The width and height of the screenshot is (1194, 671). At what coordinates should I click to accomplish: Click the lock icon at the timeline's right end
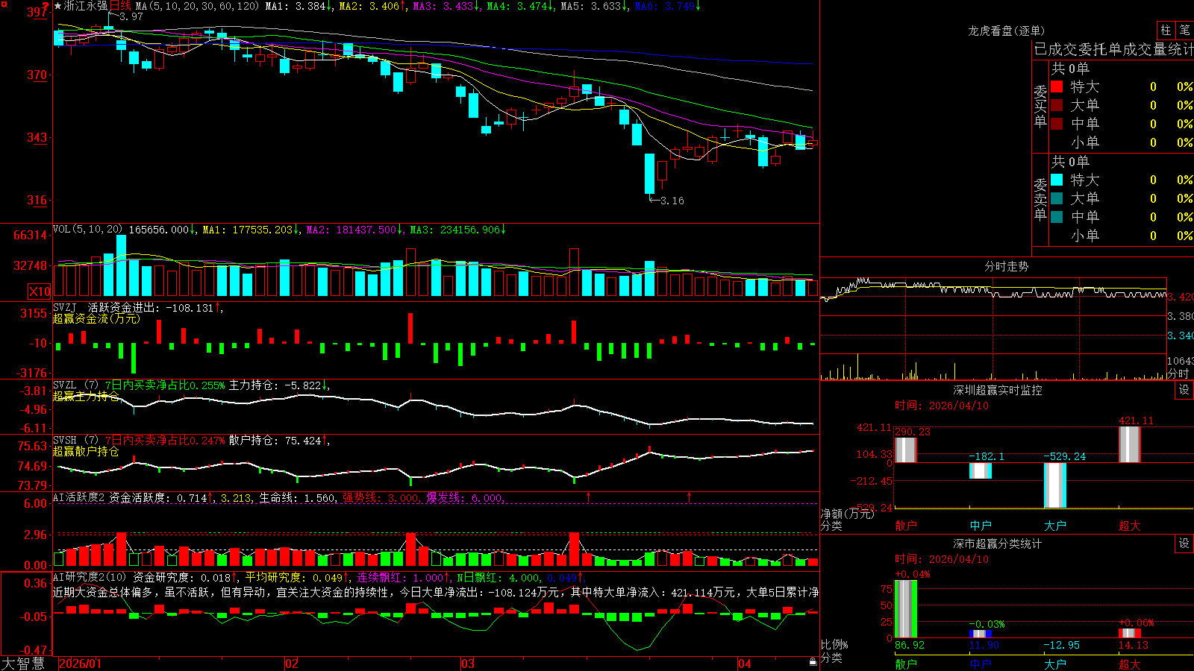point(813,662)
